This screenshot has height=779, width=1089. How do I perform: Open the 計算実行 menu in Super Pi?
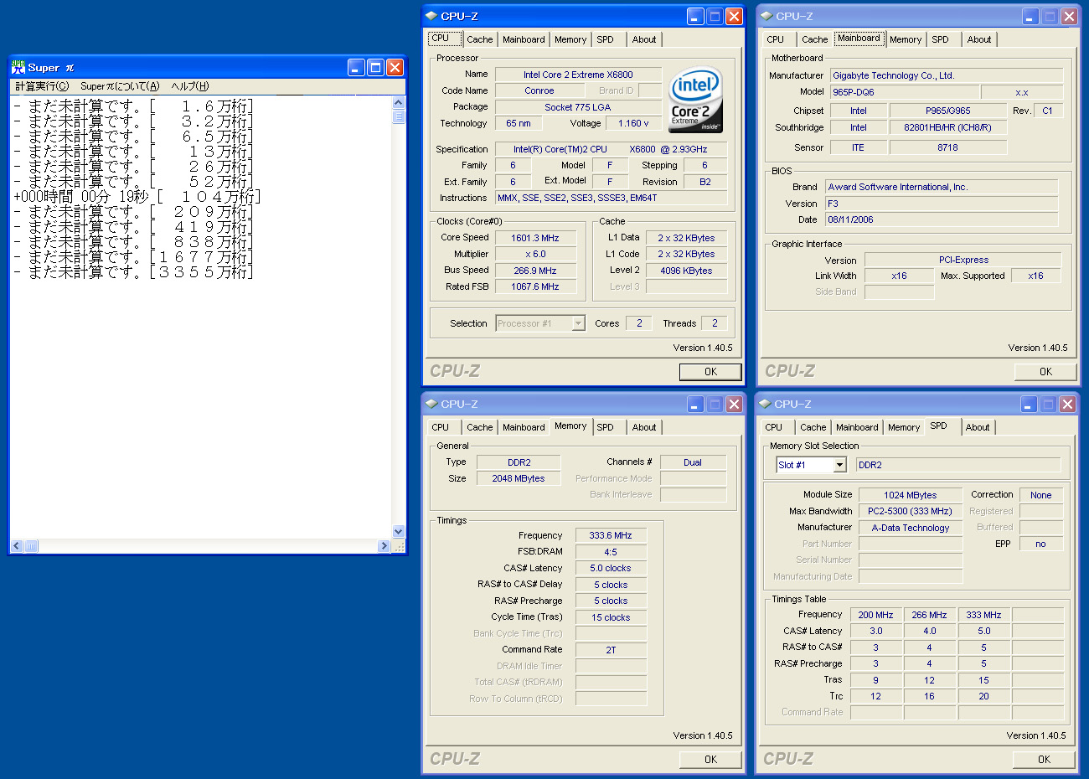click(42, 86)
